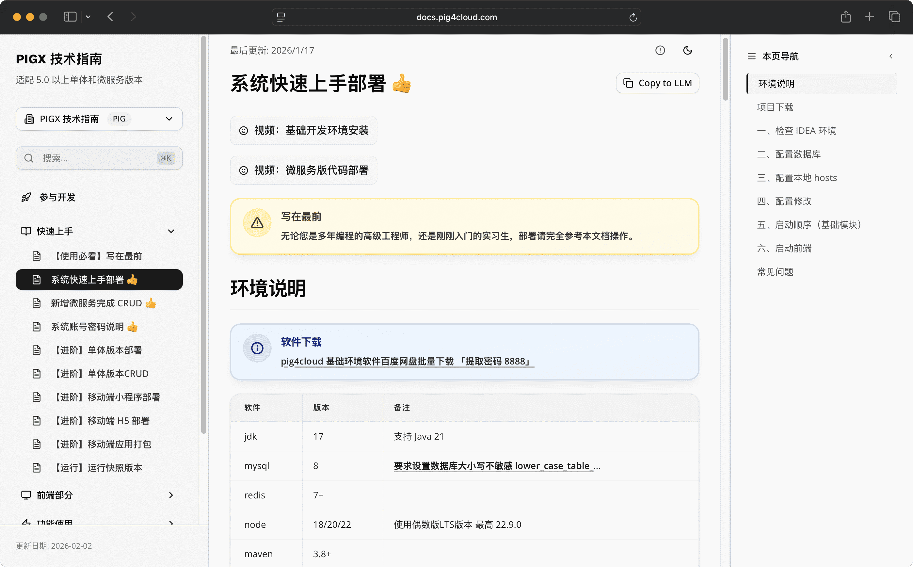
Task: Show tab overview icon
Action: tap(894, 17)
